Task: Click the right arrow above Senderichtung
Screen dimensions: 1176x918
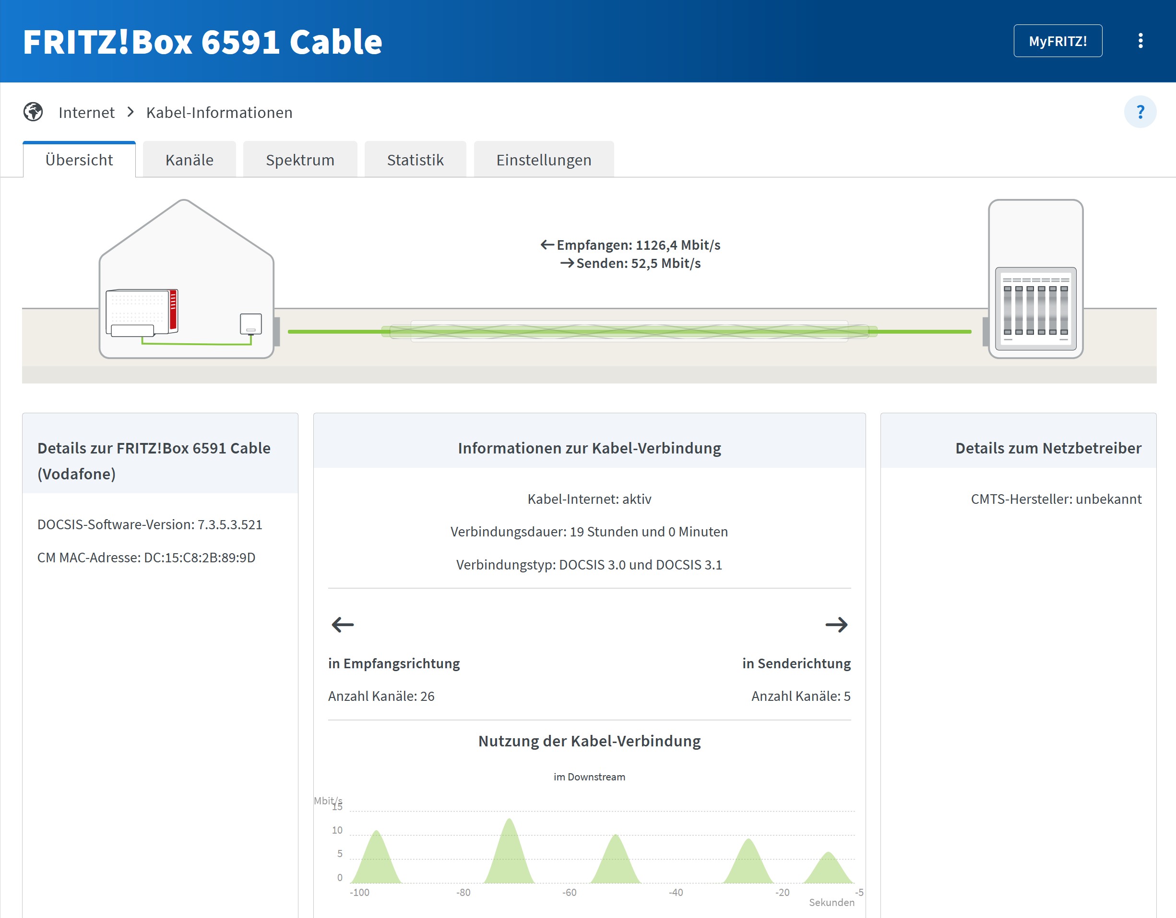Action: click(x=836, y=624)
